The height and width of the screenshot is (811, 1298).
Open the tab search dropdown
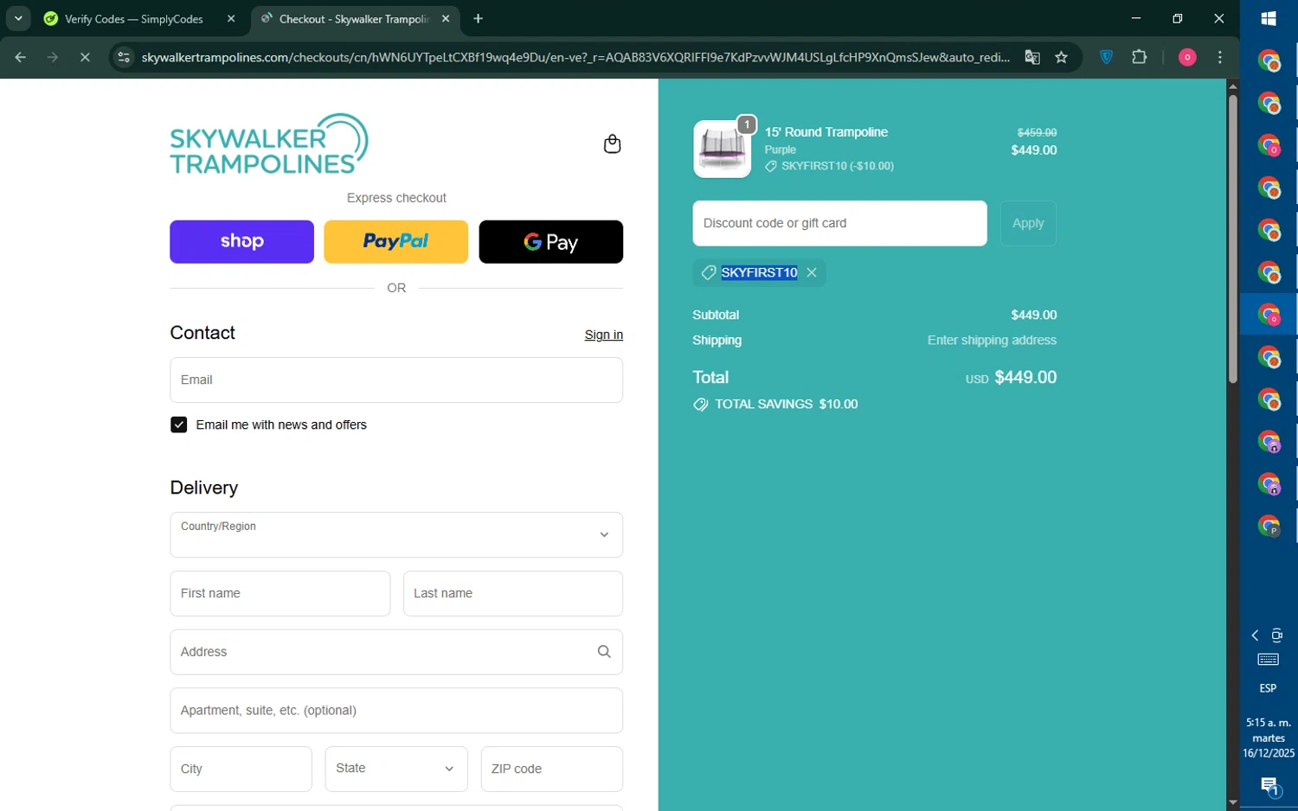coord(18,19)
